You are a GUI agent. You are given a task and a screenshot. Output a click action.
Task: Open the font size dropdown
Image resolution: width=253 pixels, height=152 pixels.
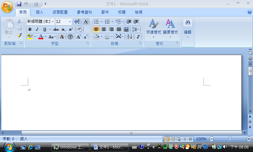click(70, 21)
